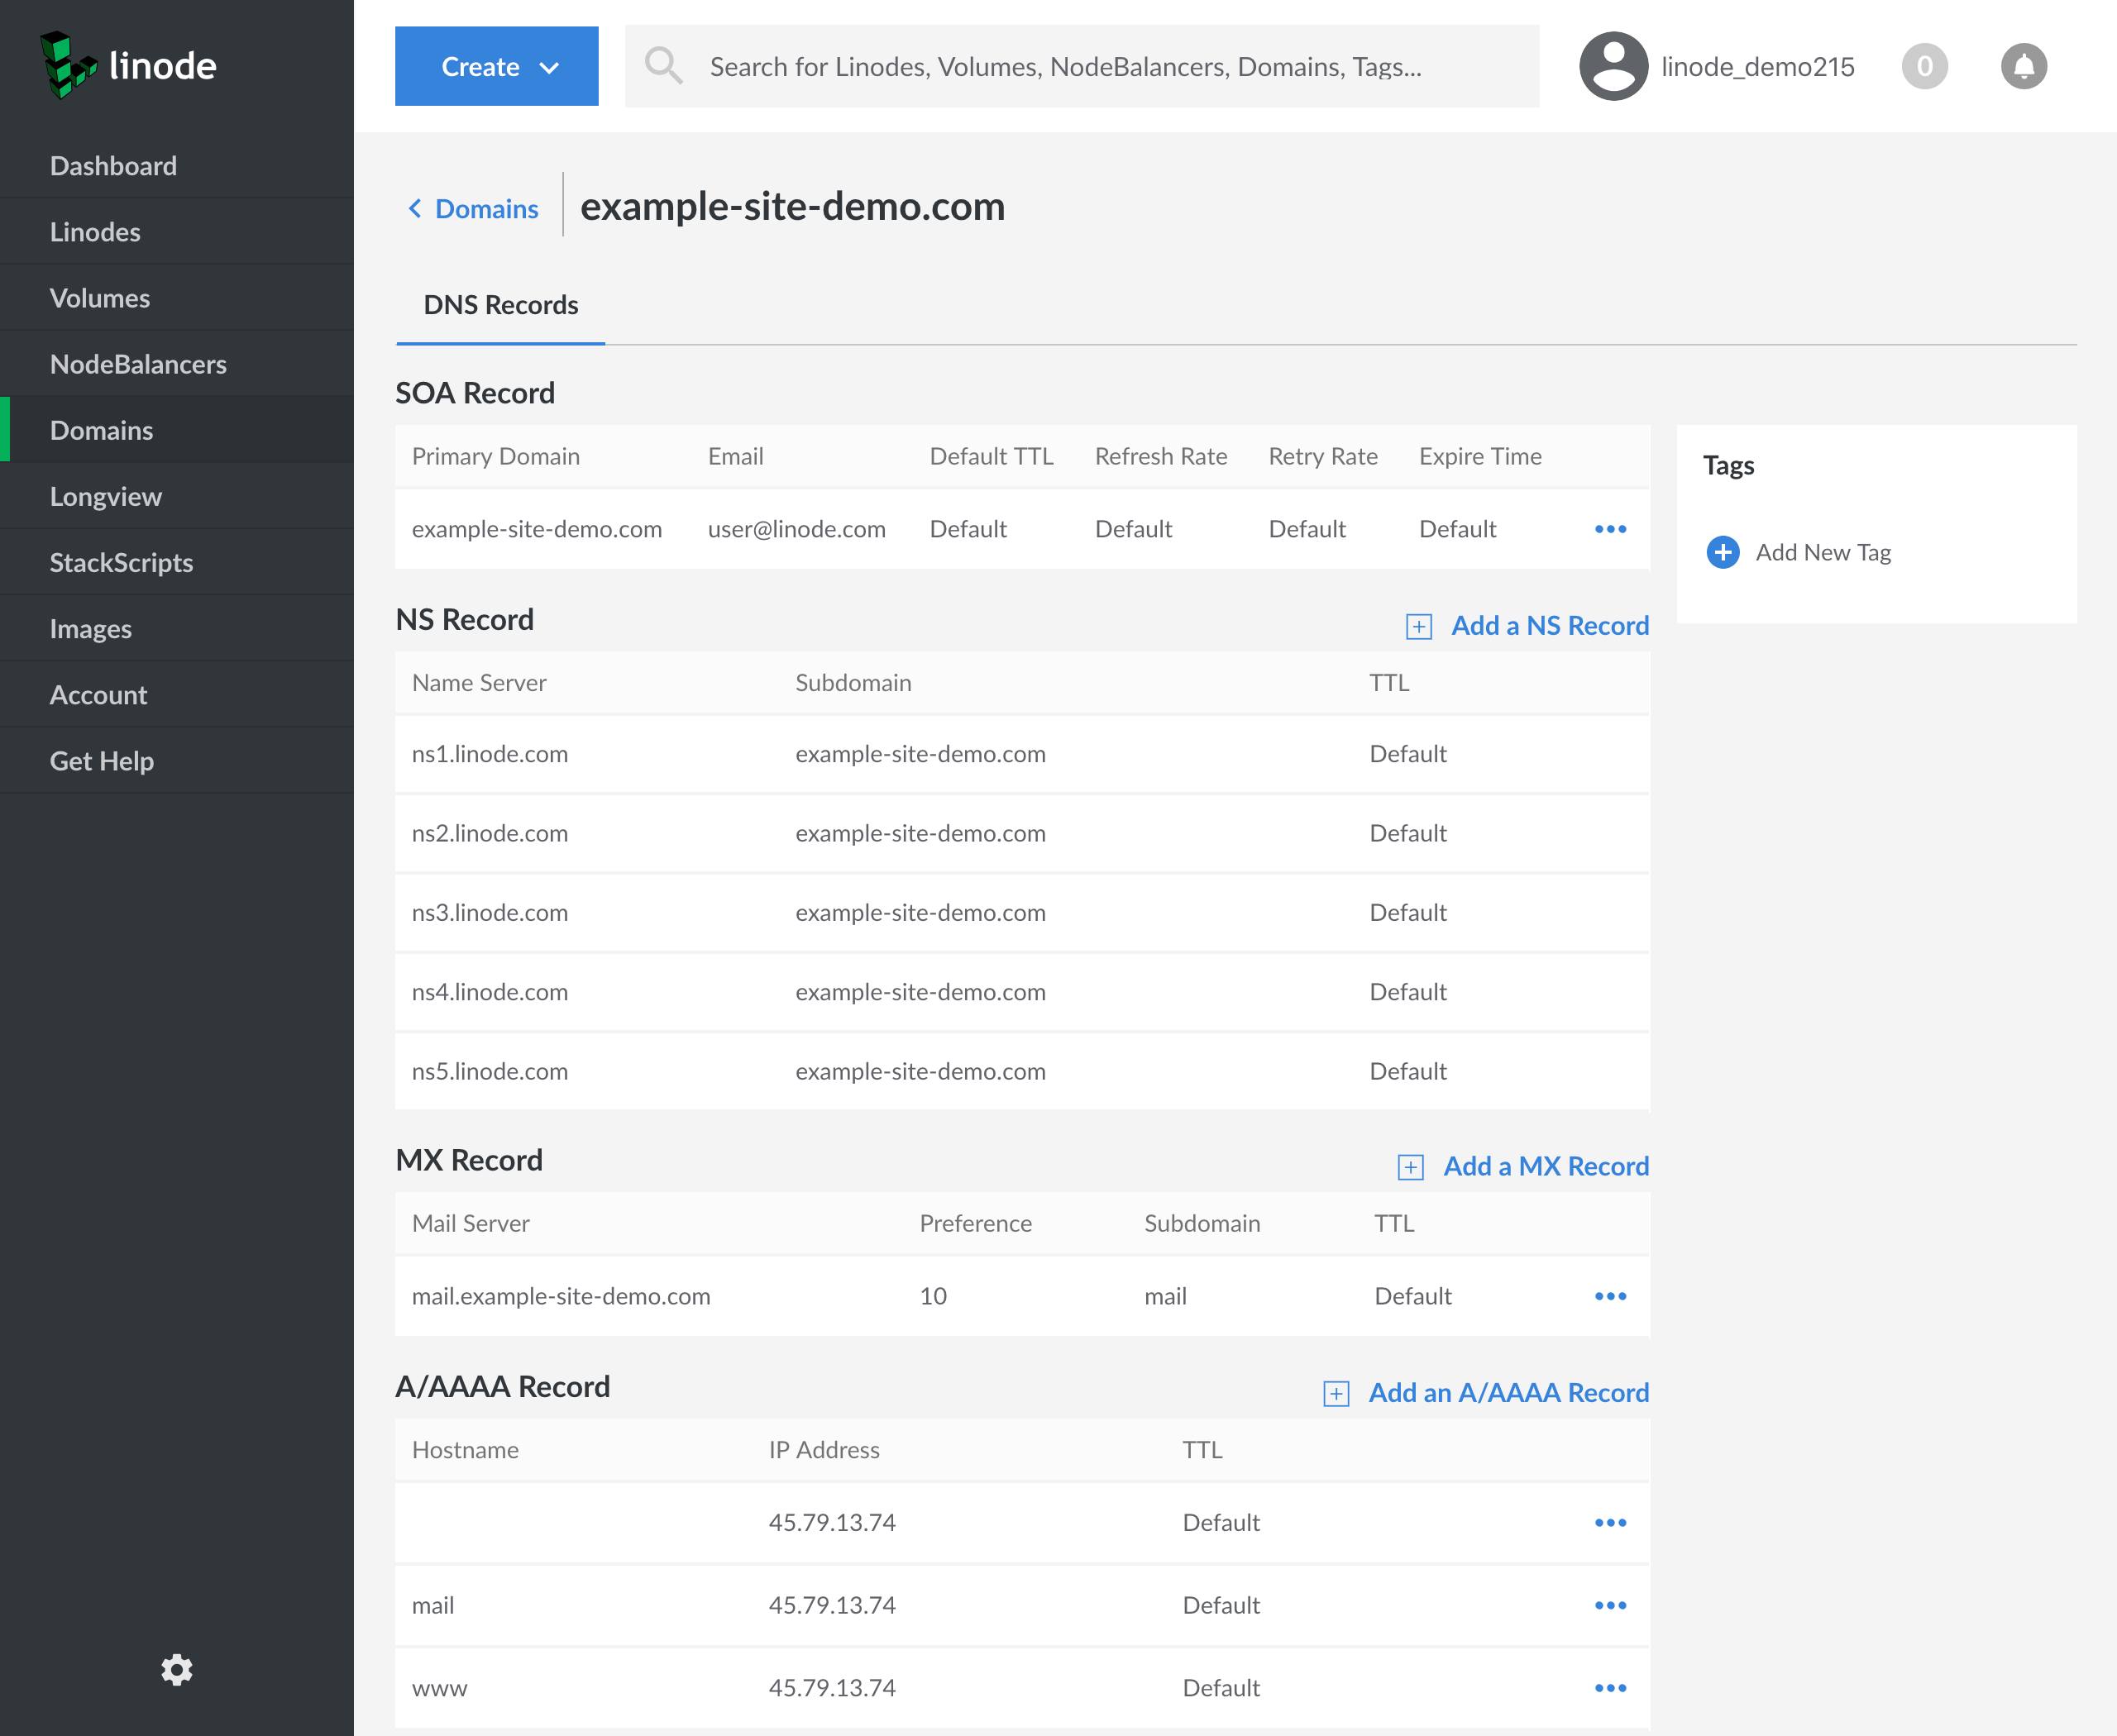
Task: Click the plus icon beside Add a MX Record
Action: (x=1410, y=1165)
